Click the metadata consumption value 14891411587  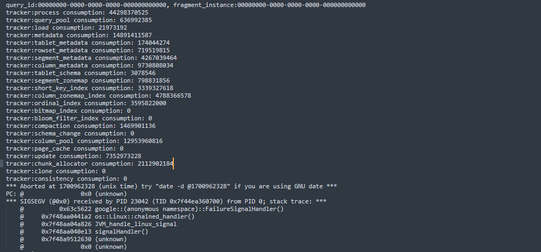[x=132, y=35]
